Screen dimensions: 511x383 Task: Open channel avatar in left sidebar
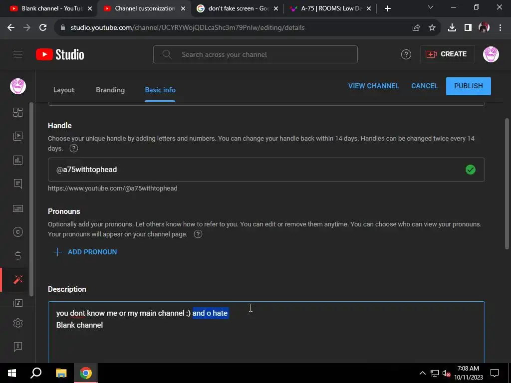click(x=18, y=86)
